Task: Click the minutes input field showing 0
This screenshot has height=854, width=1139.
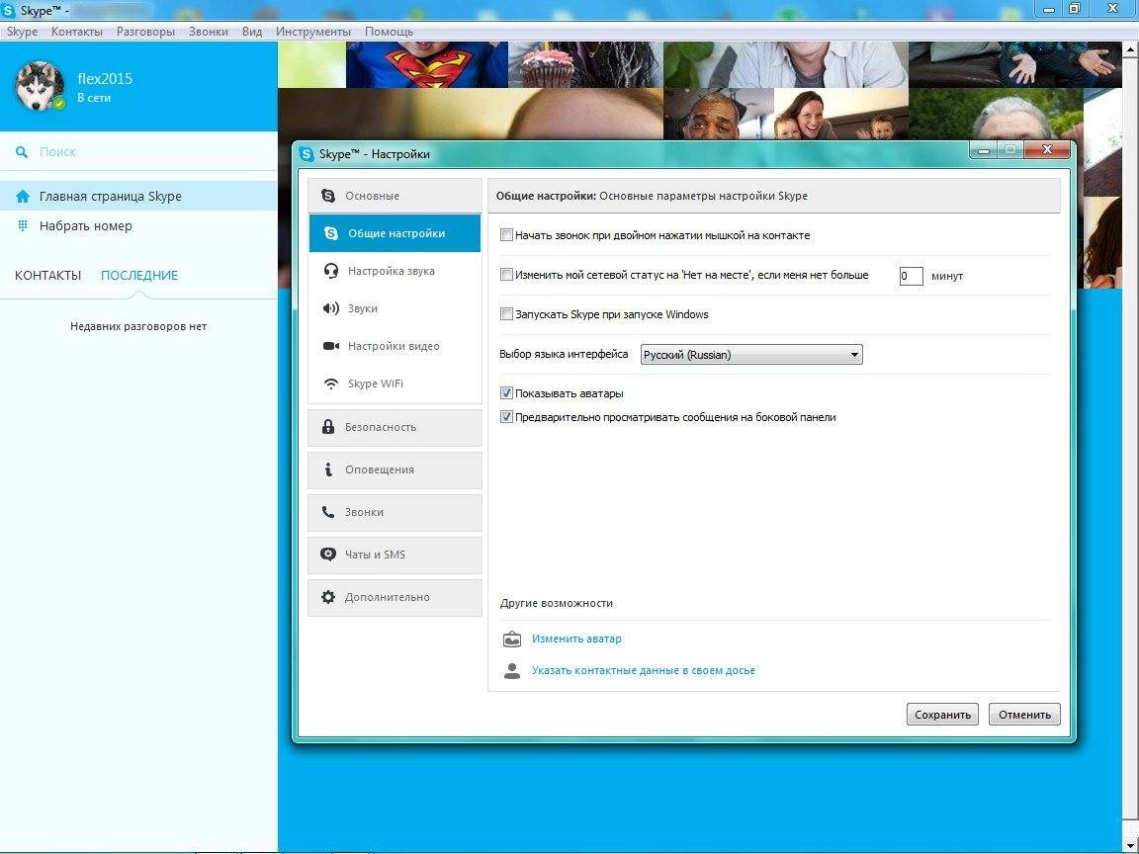Action: (x=911, y=276)
